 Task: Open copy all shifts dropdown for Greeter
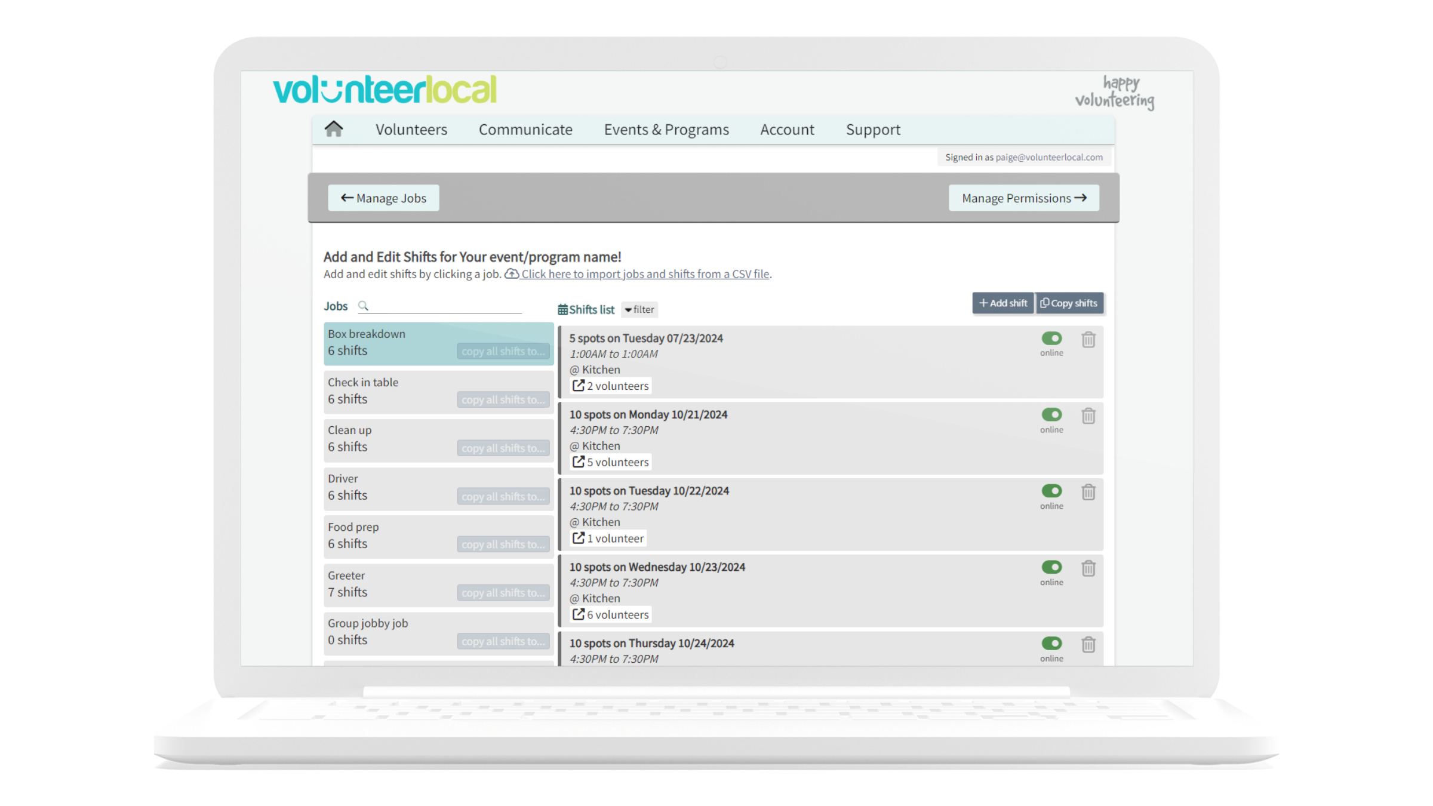pos(503,592)
